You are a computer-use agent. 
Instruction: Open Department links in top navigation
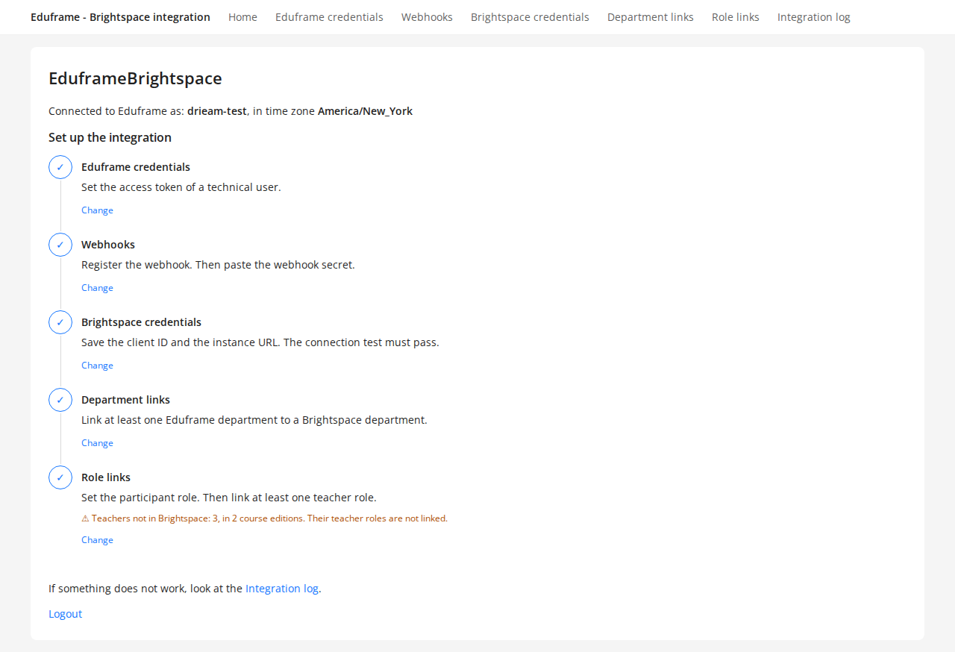651,17
